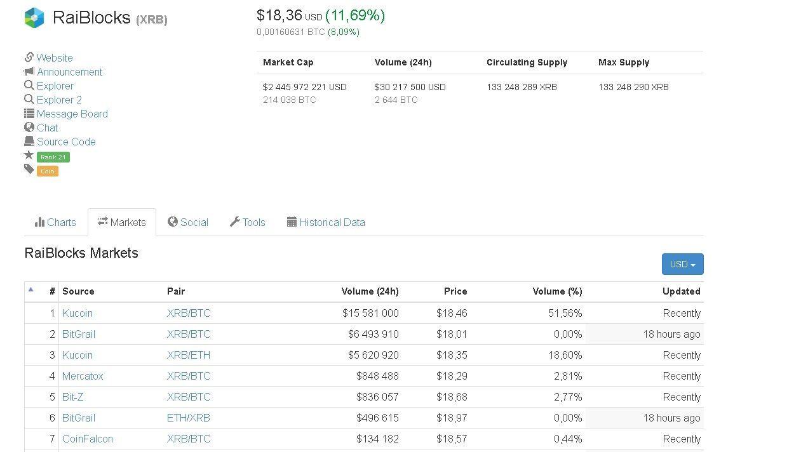The width and height of the screenshot is (808, 452).
Task: Sort by the Source column header
Action: point(78,291)
